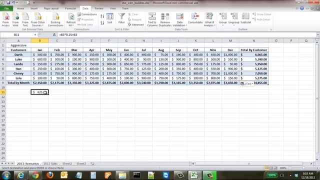320x180 pixels.
Task: Select the Darth customer cell
Action: (x=18, y=54)
